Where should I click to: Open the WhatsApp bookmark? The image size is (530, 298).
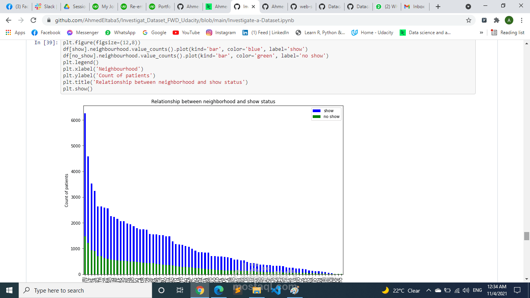(120, 33)
